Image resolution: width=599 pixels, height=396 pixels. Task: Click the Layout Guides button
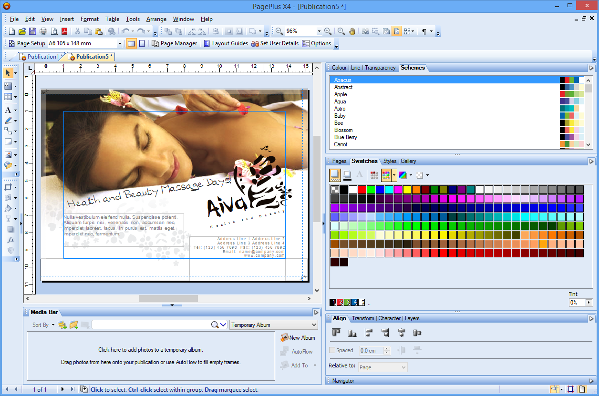226,43
